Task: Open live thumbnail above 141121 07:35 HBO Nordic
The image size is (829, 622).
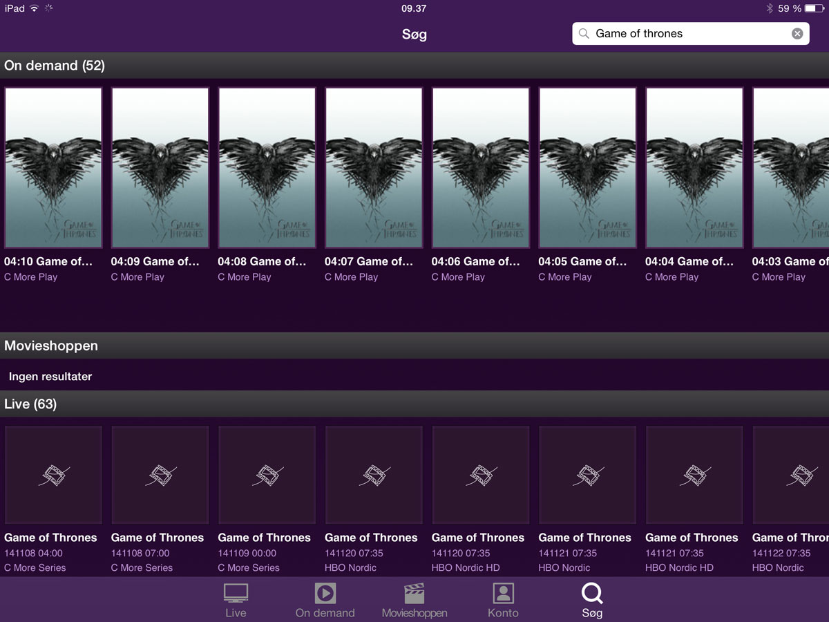Action: point(588,475)
